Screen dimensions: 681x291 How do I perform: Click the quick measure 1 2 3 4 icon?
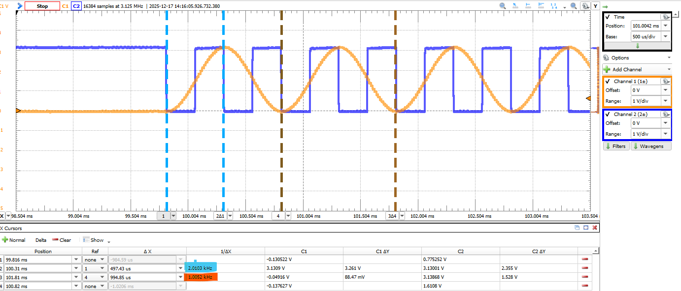click(554, 6)
